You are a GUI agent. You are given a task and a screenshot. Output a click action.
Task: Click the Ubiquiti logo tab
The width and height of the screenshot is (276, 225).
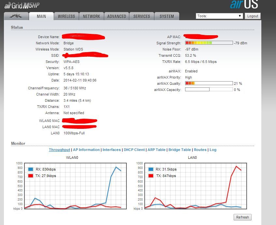pos(16,16)
